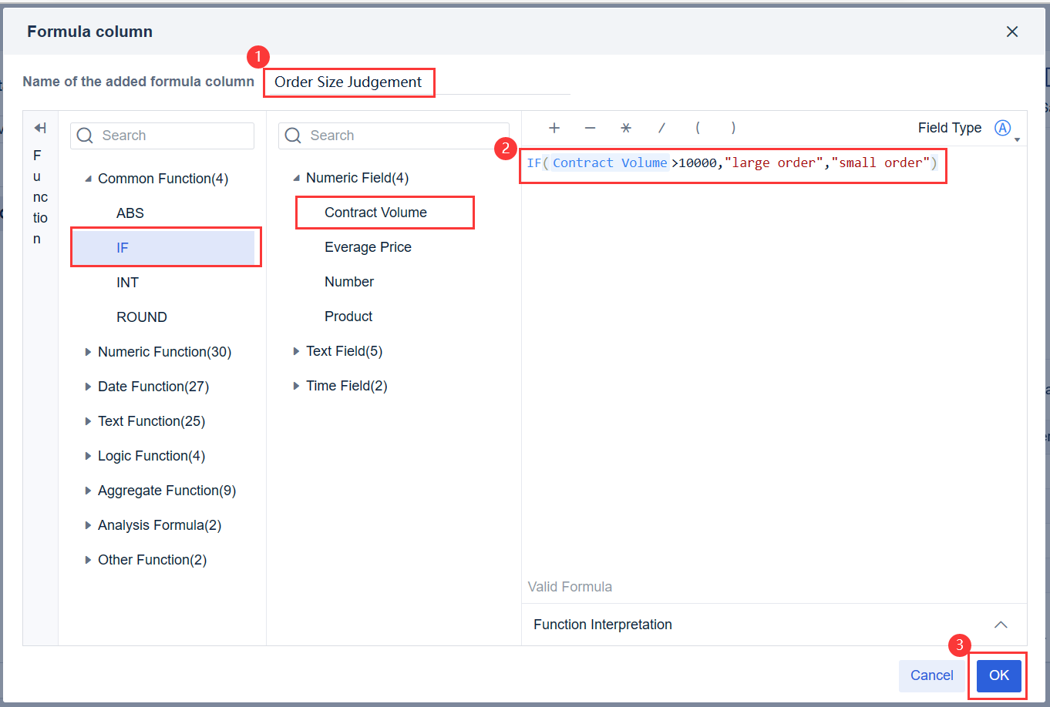Expand the Other Function(2) group

coord(88,560)
